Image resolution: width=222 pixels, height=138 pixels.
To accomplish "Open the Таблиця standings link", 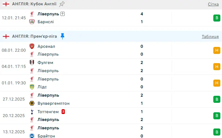I will (x=210, y=37).
